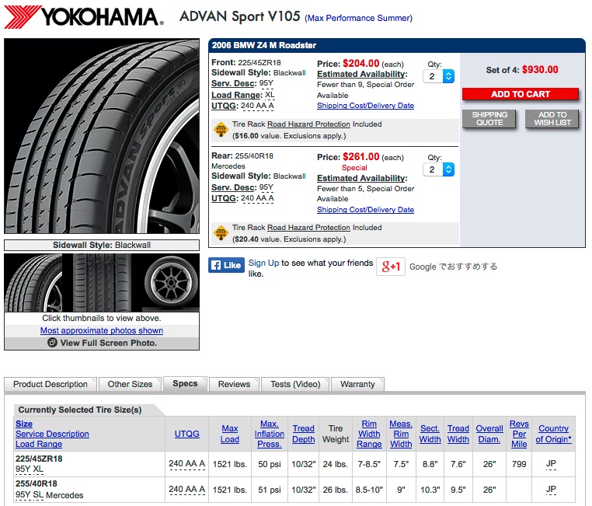The height and width of the screenshot is (506, 592).
Task: Click the $204.00 front tire price
Action: pos(361,64)
